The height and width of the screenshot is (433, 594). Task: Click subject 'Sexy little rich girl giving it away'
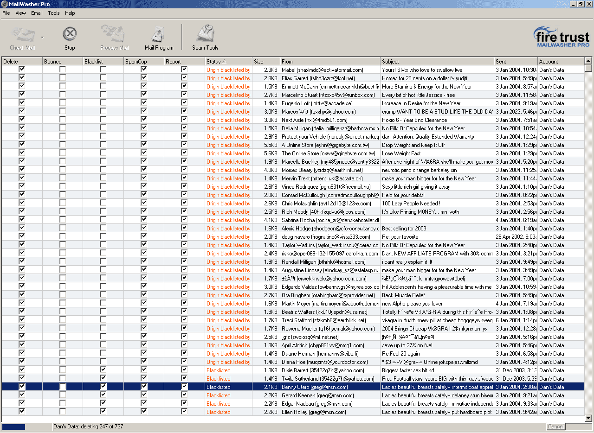pos(416,187)
